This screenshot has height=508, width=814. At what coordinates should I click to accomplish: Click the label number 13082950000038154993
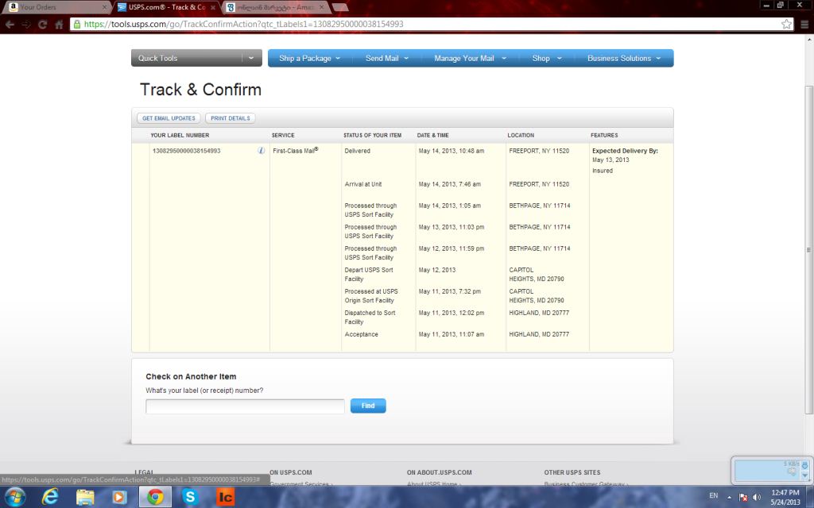[x=186, y=151]
